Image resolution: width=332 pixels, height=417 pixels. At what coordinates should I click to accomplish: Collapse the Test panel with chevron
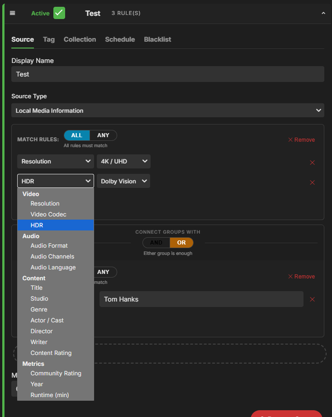(323, 14)
